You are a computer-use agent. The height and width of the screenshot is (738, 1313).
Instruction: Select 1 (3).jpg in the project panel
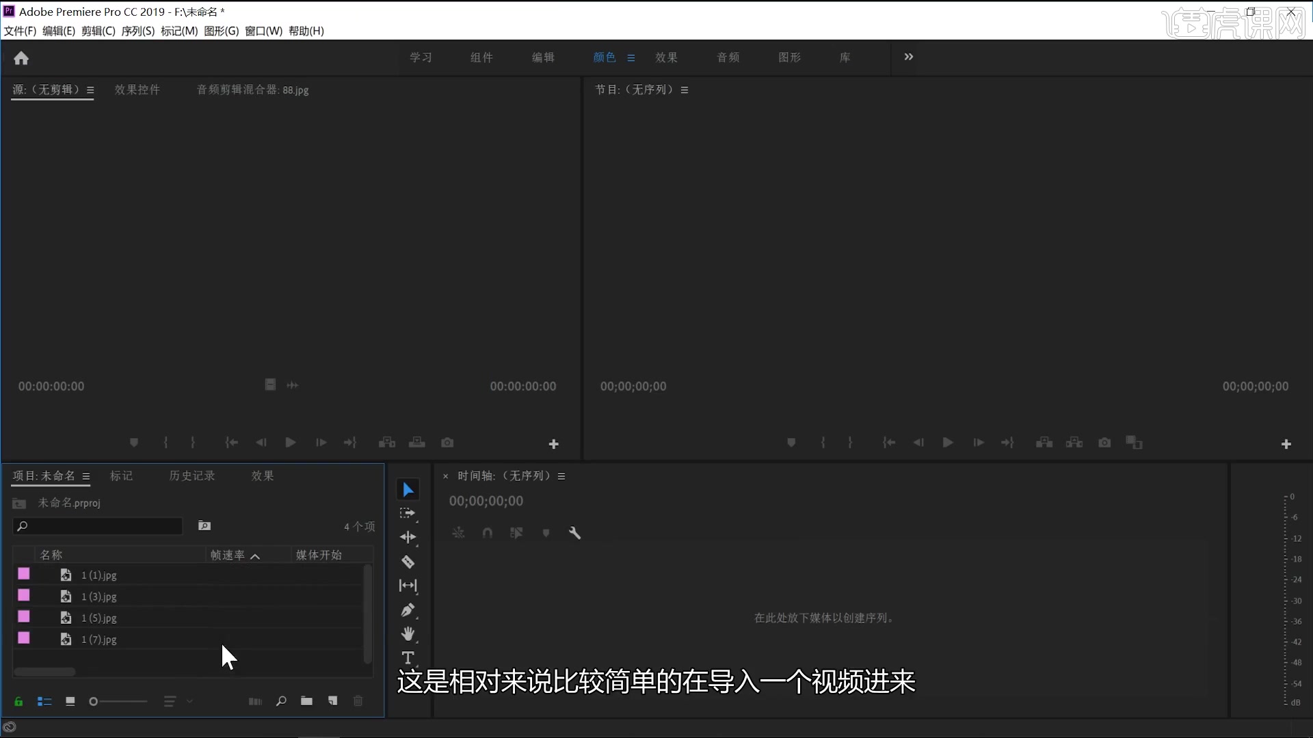click(98, 597)
